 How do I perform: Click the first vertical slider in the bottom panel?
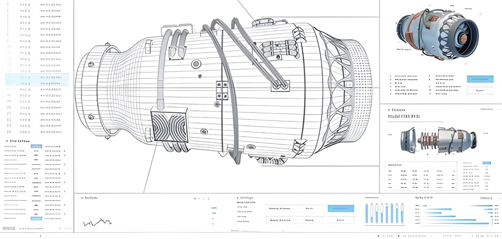click(x=368, y=214)
